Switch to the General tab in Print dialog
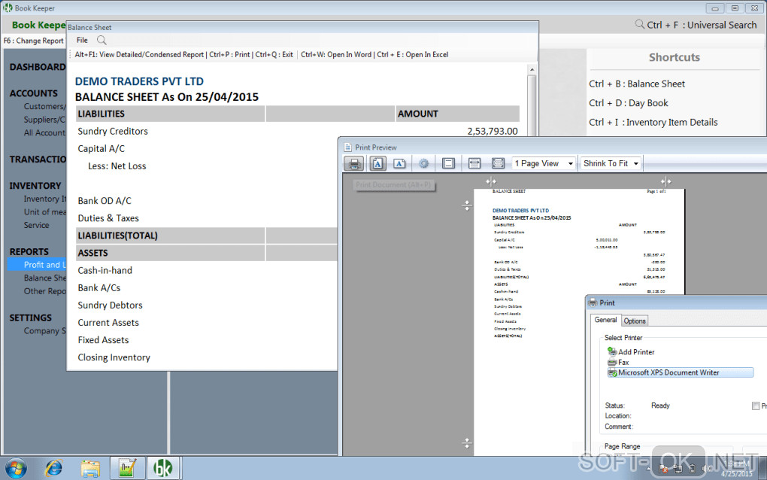Viewport: 767px width, 480px height. (605, 320)
